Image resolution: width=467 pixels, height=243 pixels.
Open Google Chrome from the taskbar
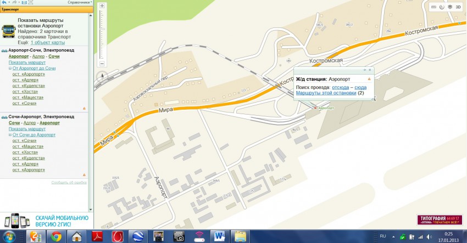tap(55, 236)
